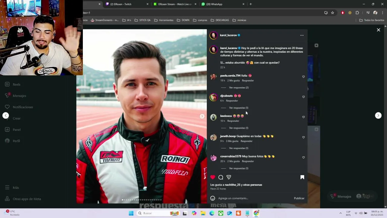This screenshot has width=387, height=218.
Task: Open the Herramientas bookmarks folder
Action: (164, 20)
